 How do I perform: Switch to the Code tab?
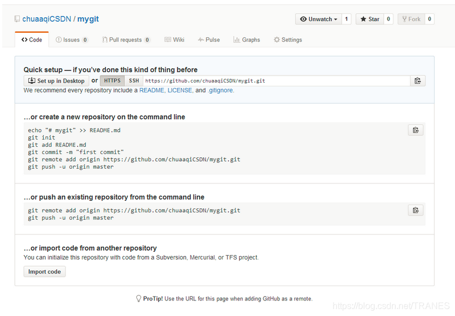[x=32, y=40]
